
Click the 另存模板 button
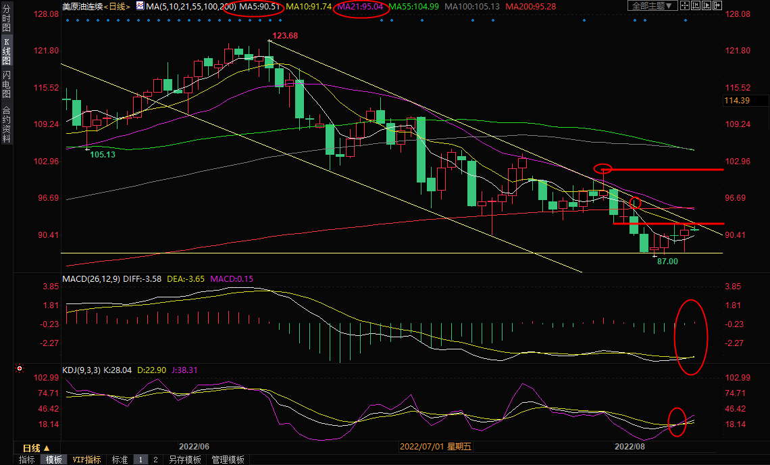(x=184, y=460)
